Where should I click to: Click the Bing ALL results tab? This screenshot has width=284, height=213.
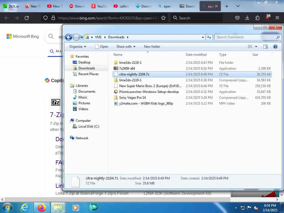(55, 51)
